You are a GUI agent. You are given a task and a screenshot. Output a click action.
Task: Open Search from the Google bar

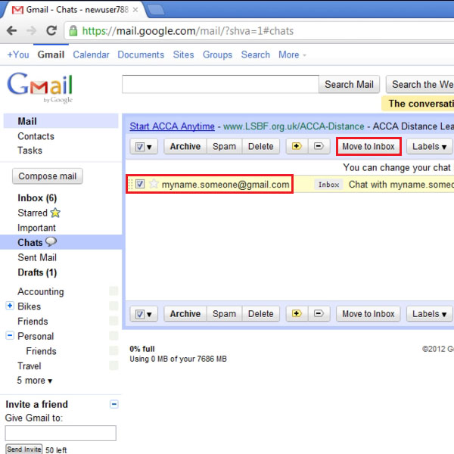(256, 54)
